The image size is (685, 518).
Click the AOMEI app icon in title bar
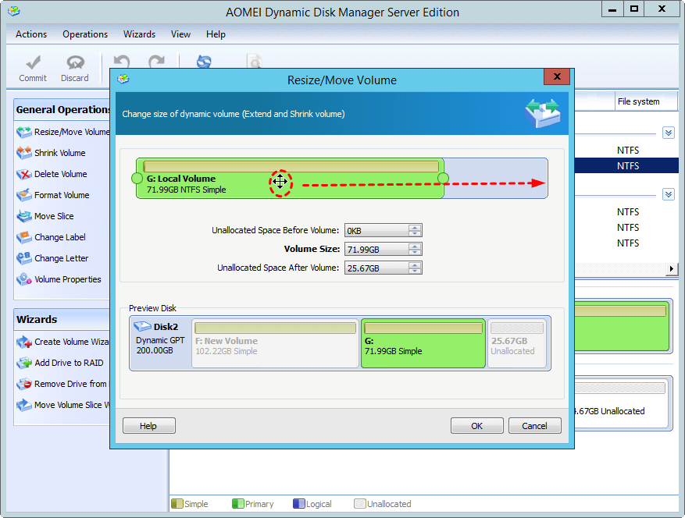tap(14, 12)
